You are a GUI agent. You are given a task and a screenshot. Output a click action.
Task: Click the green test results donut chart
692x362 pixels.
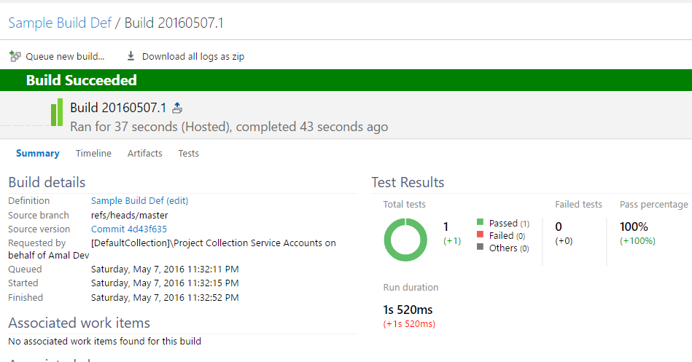[405, 239]
